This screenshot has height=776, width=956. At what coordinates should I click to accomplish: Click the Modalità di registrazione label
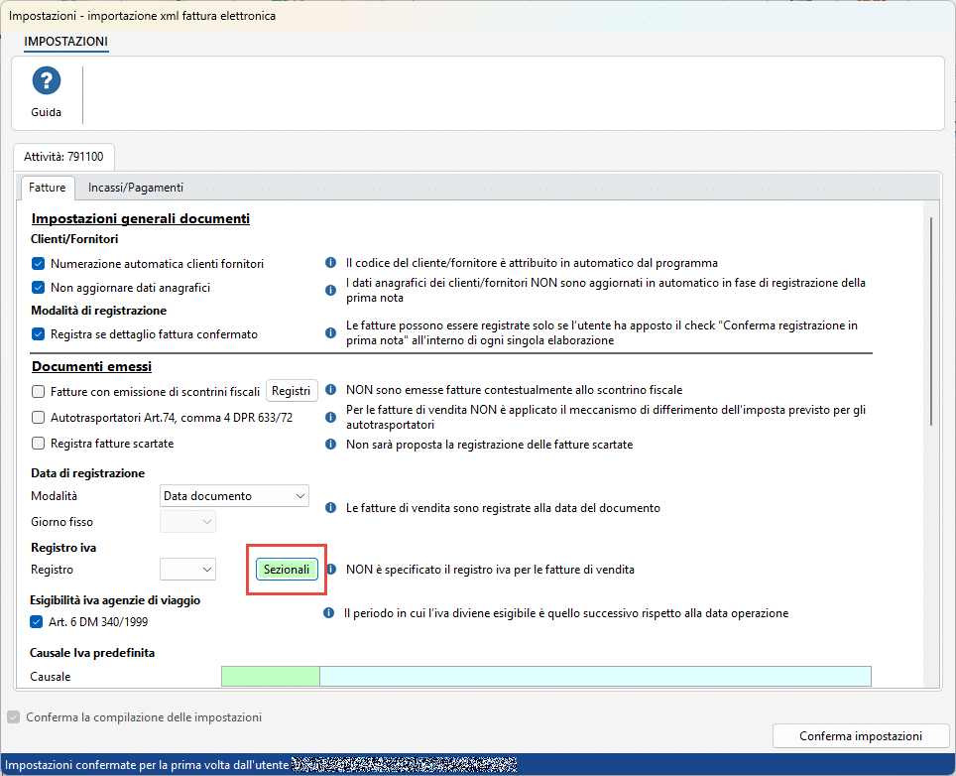[x=99, y=311]
